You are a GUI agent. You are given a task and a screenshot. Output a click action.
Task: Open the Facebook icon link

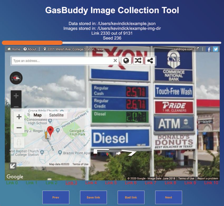click(x=208, y=49)
